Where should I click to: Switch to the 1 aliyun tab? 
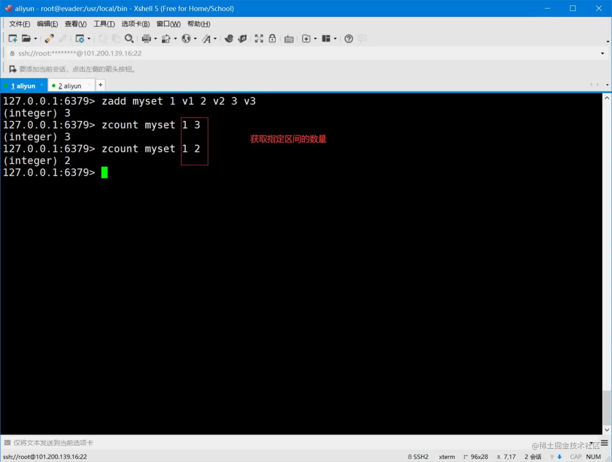tap(23, 86)
